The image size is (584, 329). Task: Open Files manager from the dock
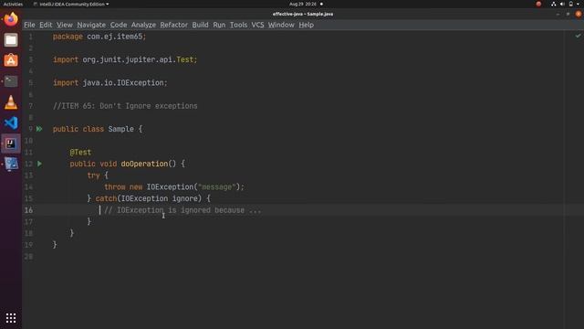click(x=11, y=39)
